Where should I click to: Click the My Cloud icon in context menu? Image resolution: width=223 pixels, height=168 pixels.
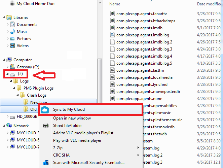(x=45, y=110)
